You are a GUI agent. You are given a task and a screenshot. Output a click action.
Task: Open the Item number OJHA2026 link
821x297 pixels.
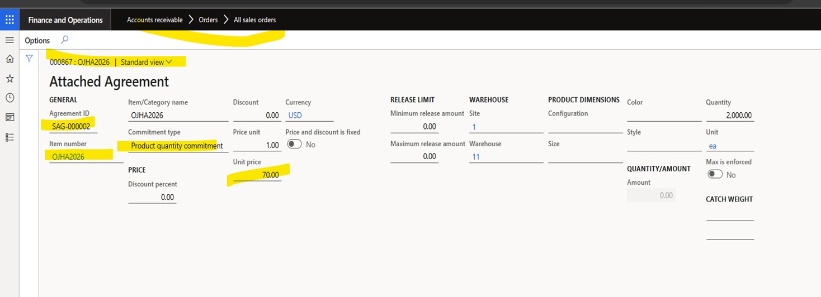click(x=68, y=157)
